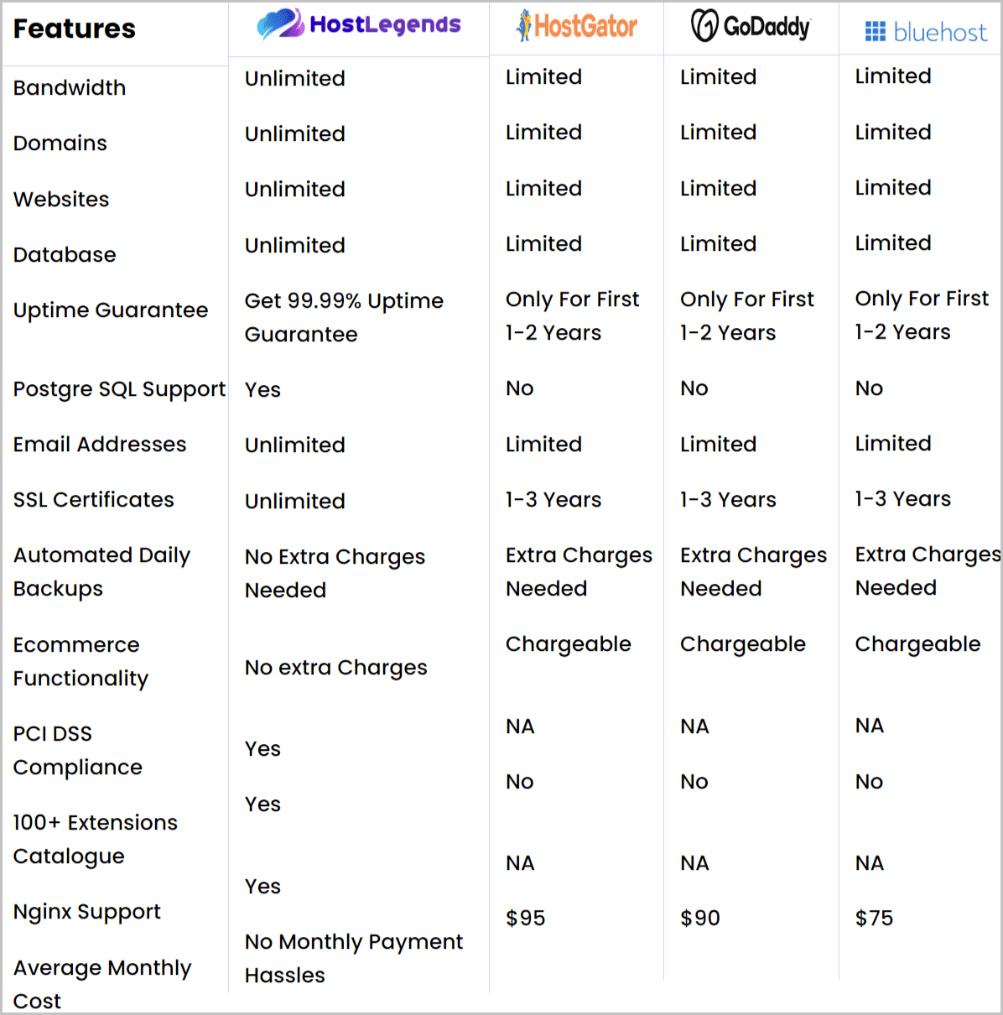Click the HostLegends logo
The height and width of the screenshot is (1015, 1003).
tap(359, 24)
